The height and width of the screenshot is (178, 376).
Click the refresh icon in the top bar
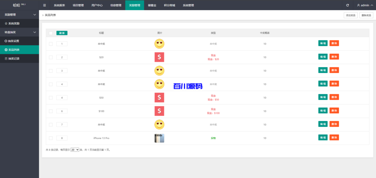click(x=347, y=5)
